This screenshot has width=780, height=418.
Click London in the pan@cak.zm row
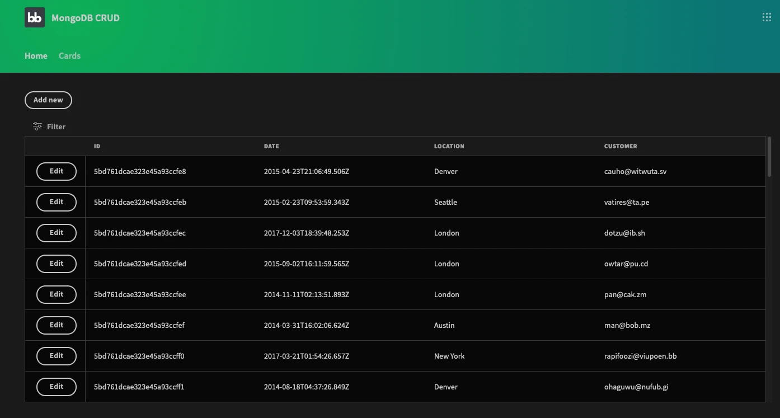[447, 294]
